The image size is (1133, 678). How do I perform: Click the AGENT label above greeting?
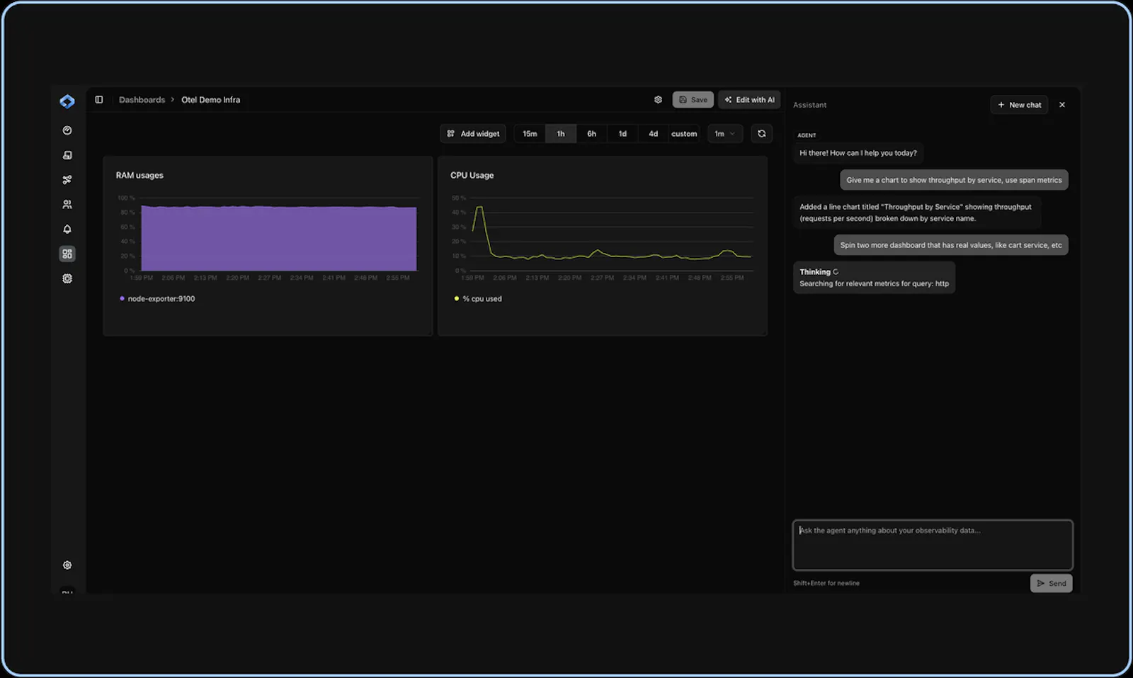(x=807, y=135)
